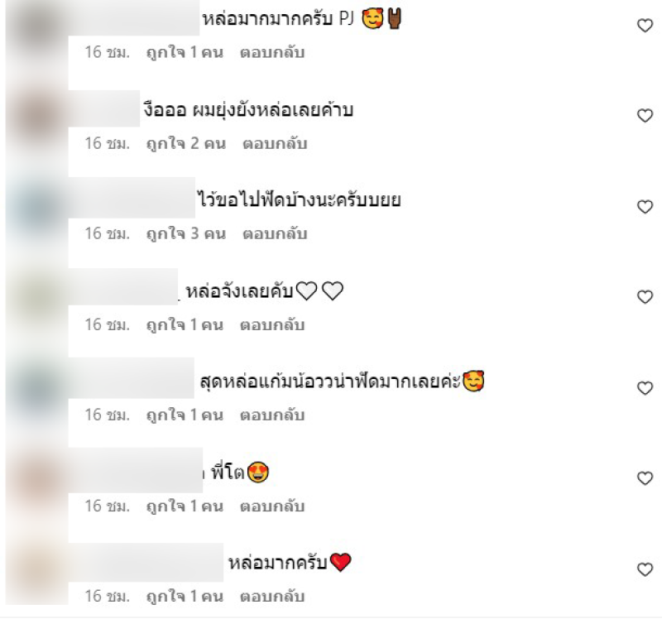The height and width of the screenshot is (619, 662).
Task: Like the 'หล่อมากมากครับ PJ' comment with heart
Action: point(645,26)
